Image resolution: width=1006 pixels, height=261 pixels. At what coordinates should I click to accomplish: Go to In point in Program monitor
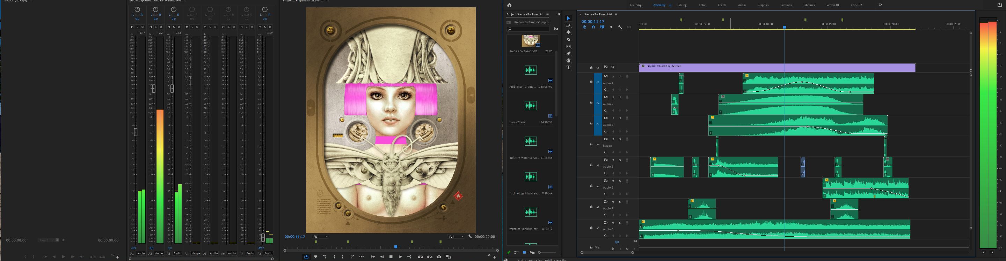(373, 257)
